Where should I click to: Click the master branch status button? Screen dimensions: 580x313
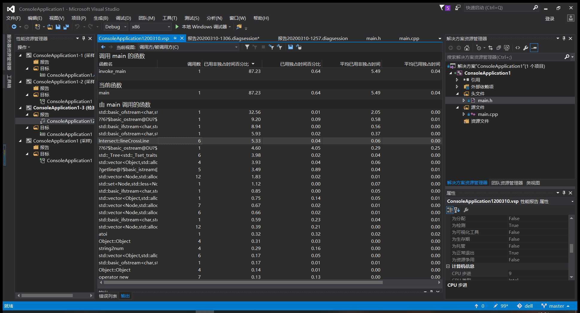pyautogui.click(x=555, y=306)
